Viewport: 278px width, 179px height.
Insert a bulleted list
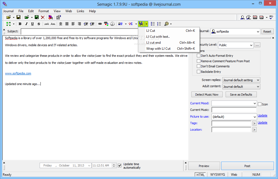pyautogui.click(x=153, y=24)
